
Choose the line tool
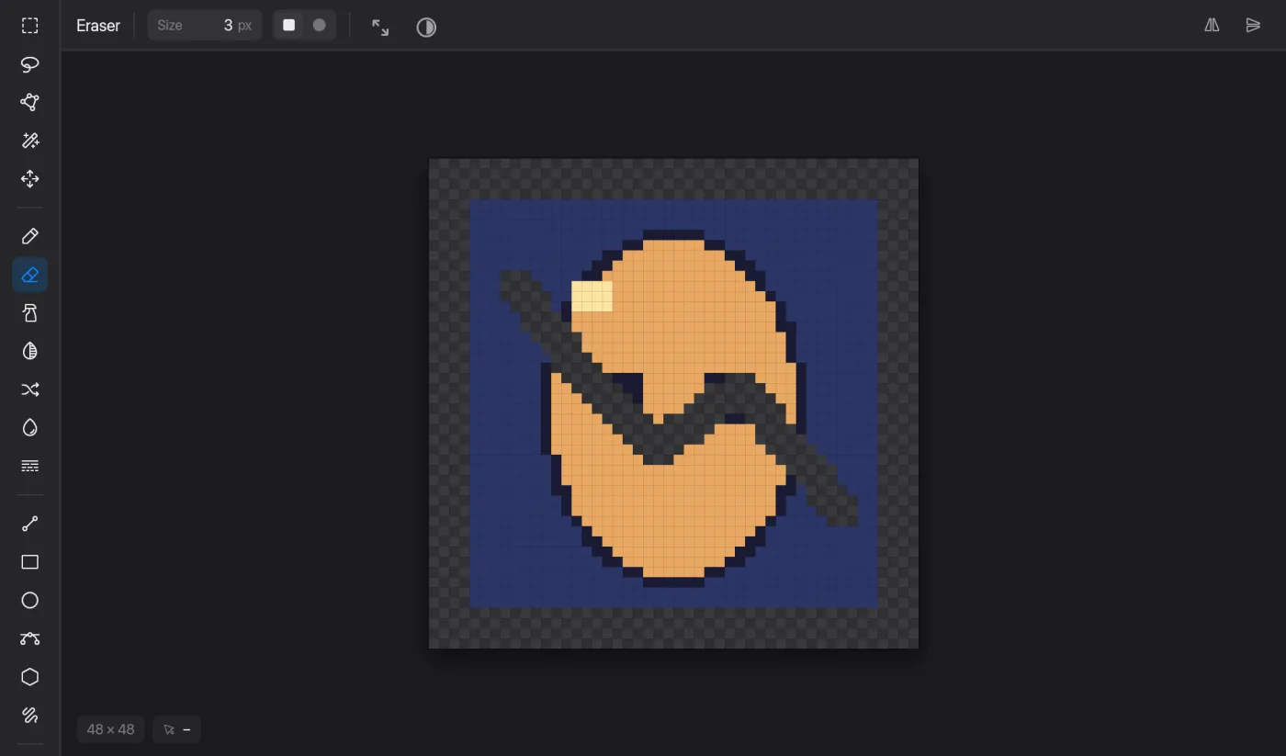[30, 524]
